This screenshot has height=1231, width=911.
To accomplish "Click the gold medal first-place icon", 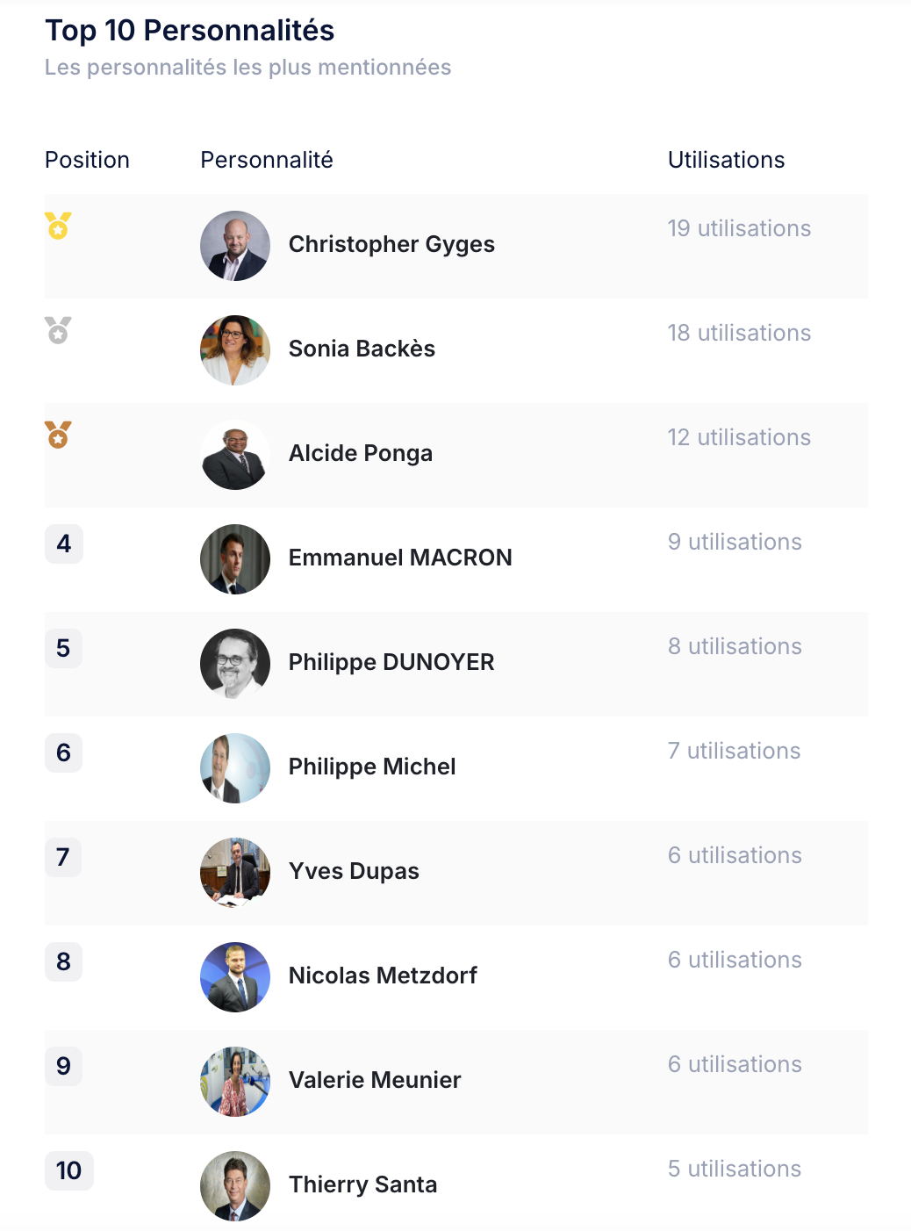I will [58, 226].
